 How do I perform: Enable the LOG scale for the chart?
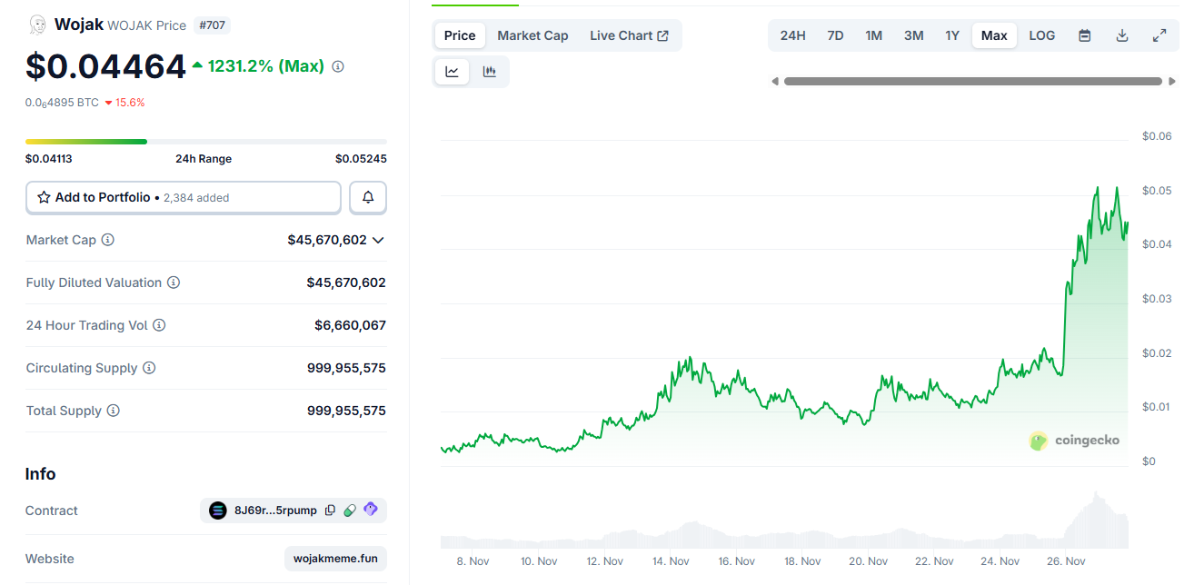click(1041, 35)
